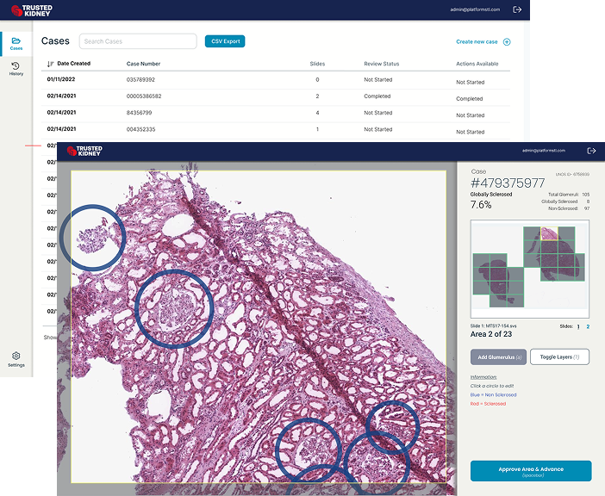Select the left tissue section in overview map
The height and width of the screenshot is (496, 605).
[x=498, y=280]
